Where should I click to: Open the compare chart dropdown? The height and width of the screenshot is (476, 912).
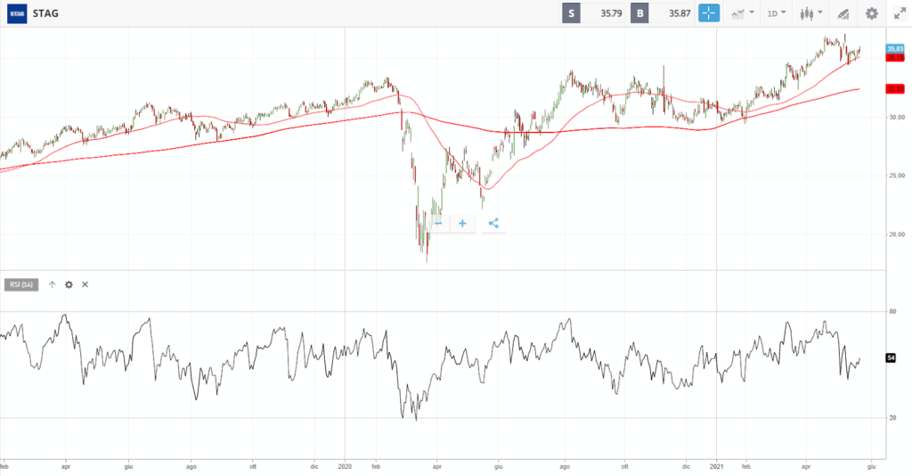743,13
